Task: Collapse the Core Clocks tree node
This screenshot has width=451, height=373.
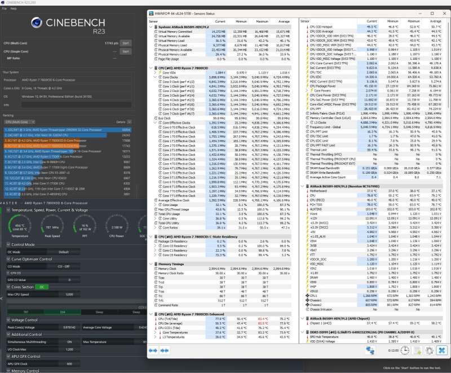Action: coord(156,77)
